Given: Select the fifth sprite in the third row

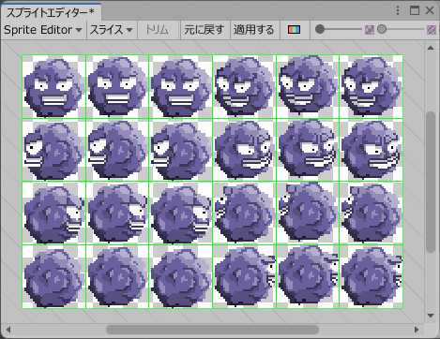Looking at the screenshot, I should coord(308,214).
